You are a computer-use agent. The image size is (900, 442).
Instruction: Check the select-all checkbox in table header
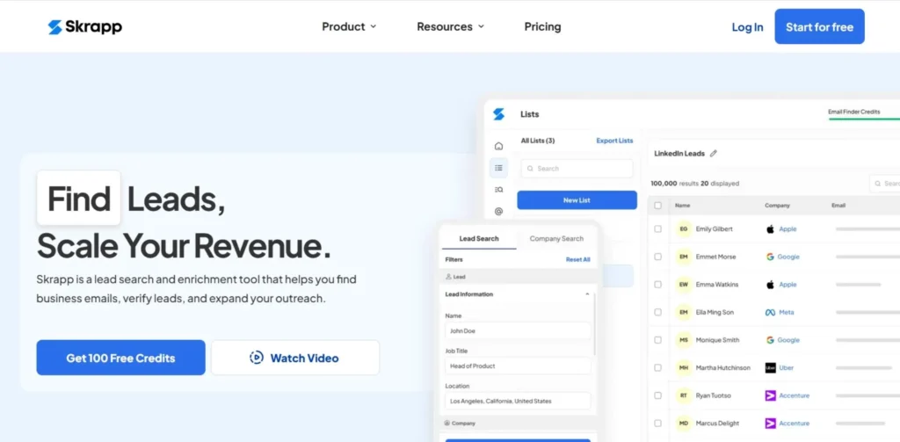pyautogui.click(x=657, y=206)
